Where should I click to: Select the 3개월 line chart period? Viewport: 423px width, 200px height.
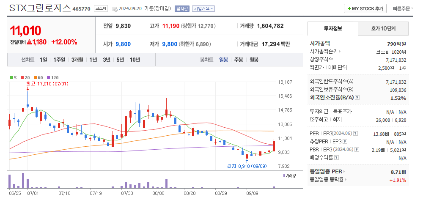(77, 60)
